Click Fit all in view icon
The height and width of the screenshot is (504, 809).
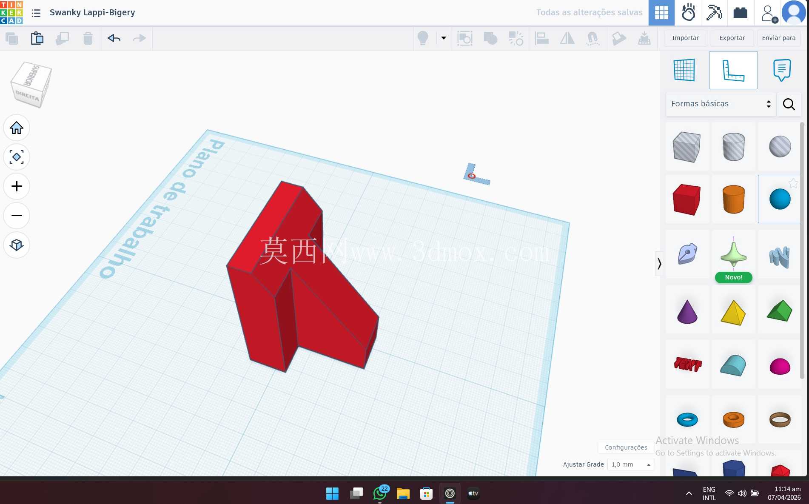(x=17, y=157)
